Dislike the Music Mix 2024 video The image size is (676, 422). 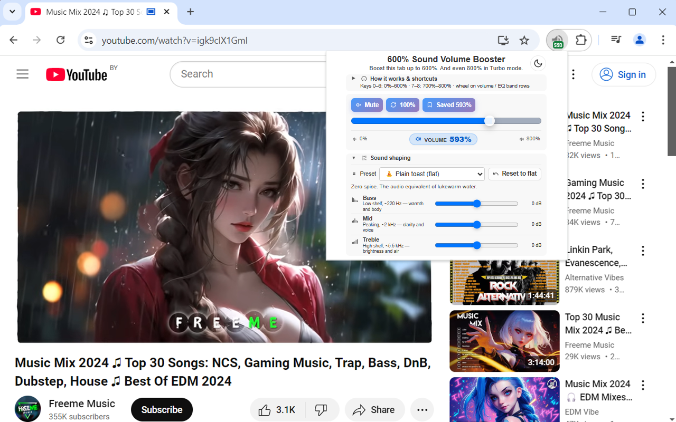click(x=322, y=410)
